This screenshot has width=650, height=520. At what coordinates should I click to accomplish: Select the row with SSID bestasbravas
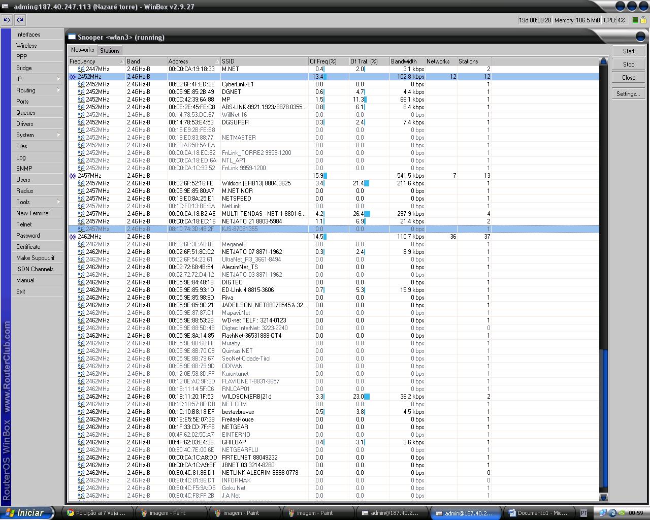click(x=334, y=412)
